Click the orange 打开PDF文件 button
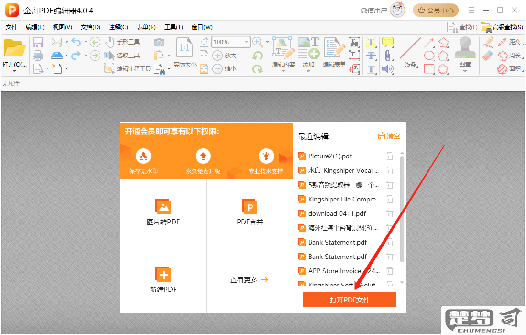 point(350,300)
